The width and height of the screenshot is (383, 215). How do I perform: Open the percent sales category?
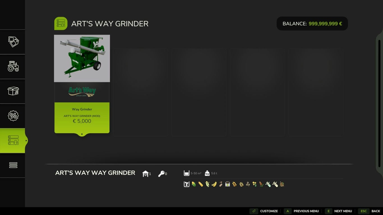[13, 116]
